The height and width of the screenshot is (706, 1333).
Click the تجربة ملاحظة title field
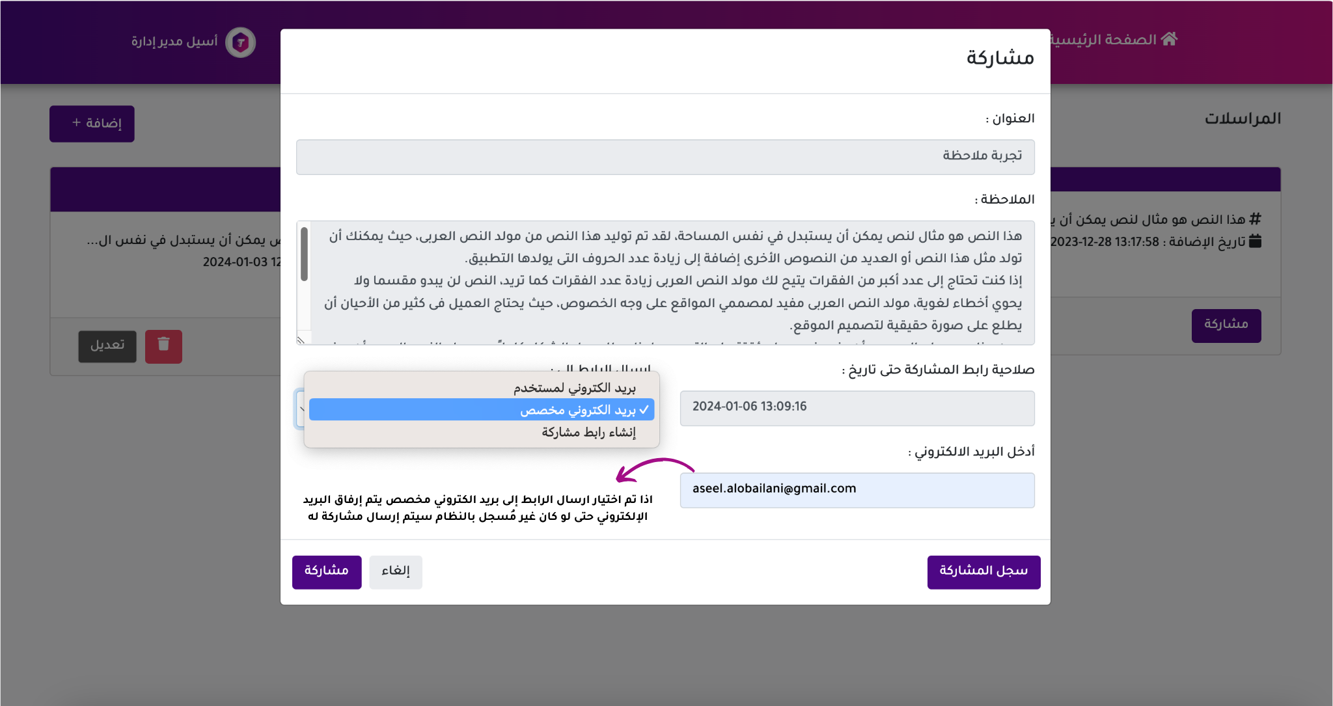[x=665, y=156]
